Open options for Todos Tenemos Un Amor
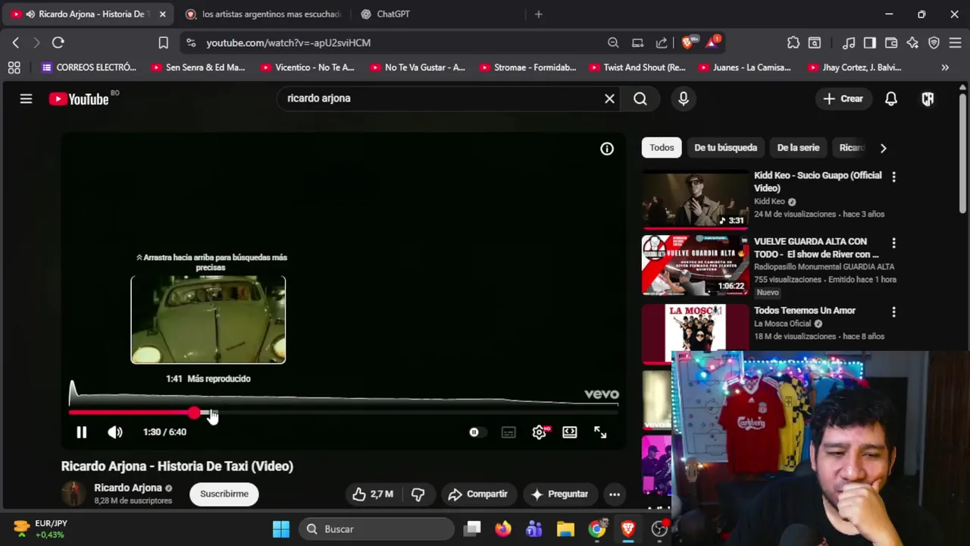The height and width of the screenshot is (546, 970). click(x=893, y=312)
